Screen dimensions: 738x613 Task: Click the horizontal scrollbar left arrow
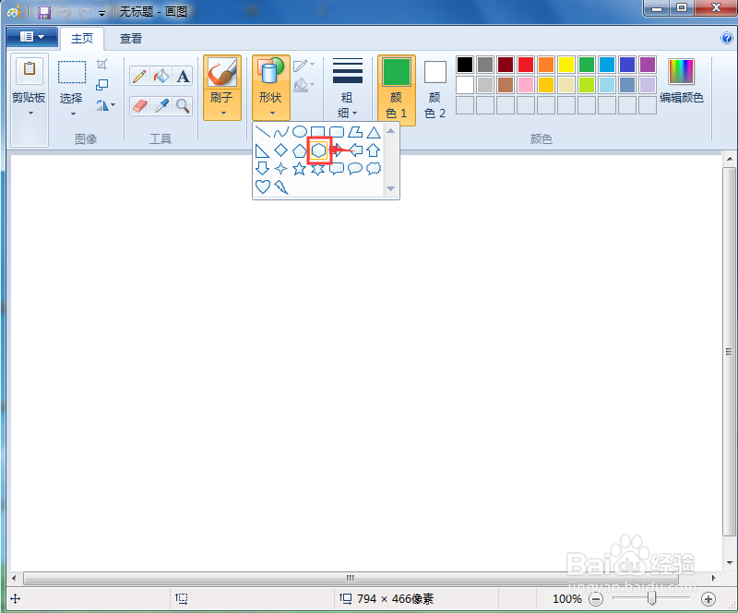[14, 578]
